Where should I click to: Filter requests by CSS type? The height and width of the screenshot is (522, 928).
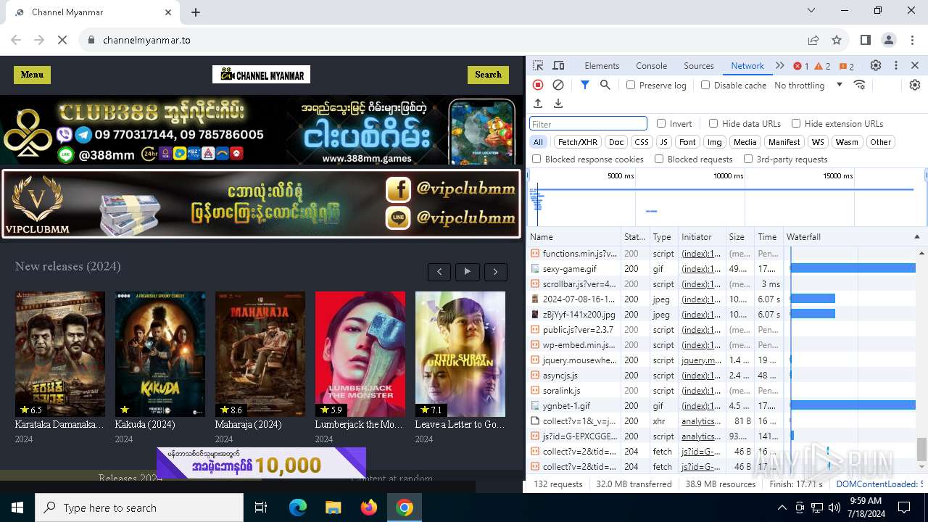click(641, 142)
